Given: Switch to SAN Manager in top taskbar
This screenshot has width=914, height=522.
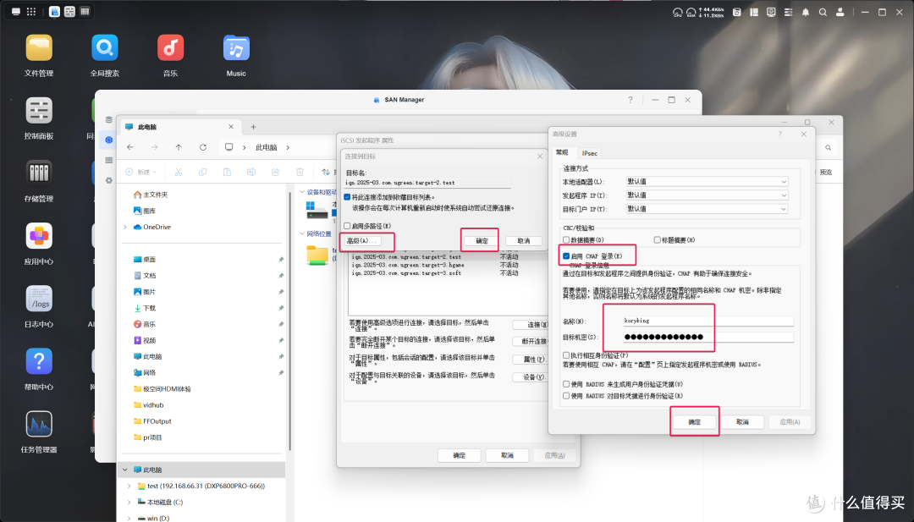Looking at the screenshot, I should pos(54,12).
